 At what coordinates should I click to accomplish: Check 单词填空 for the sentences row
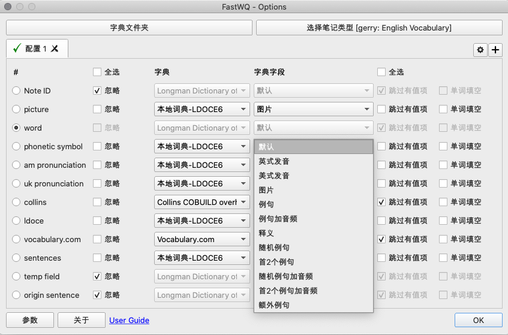point(443,258)
